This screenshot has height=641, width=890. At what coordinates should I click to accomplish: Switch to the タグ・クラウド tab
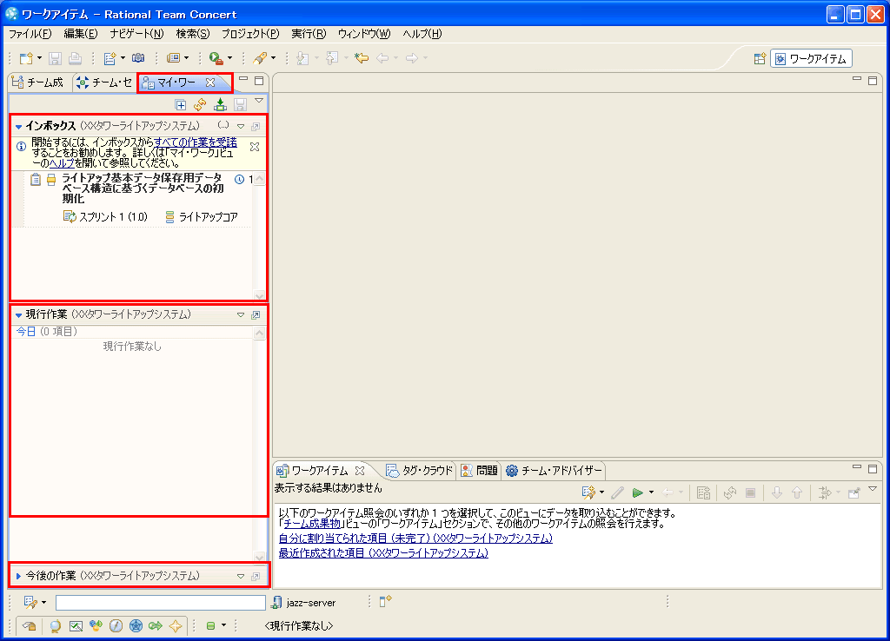tap(419, 470)
